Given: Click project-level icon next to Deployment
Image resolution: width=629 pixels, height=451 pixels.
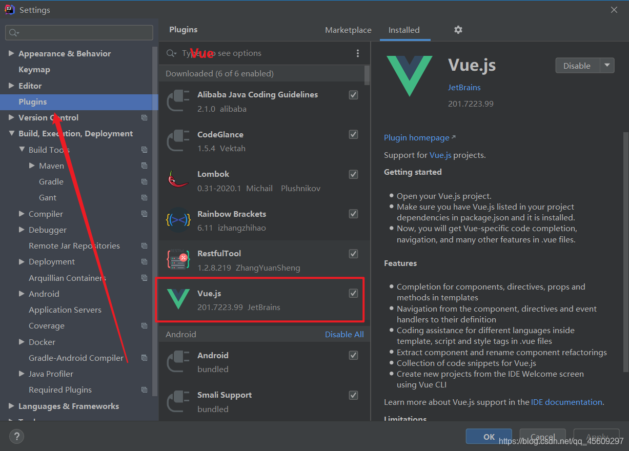Looking at the screenshot, I should pos(144,261).
